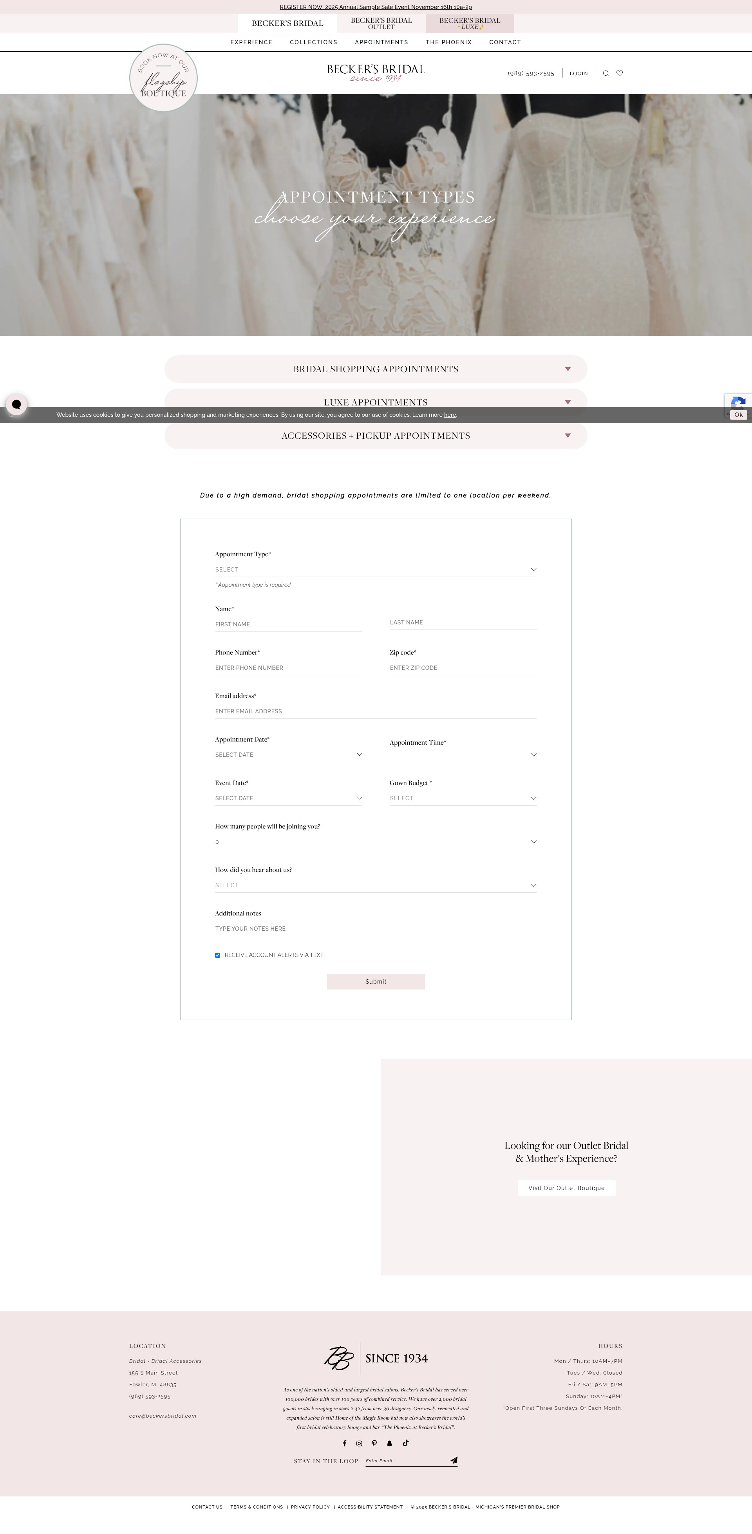Switch to Becker's Bridal Luxe tab
Viewport: 752px width, 1534px height.
470,23
